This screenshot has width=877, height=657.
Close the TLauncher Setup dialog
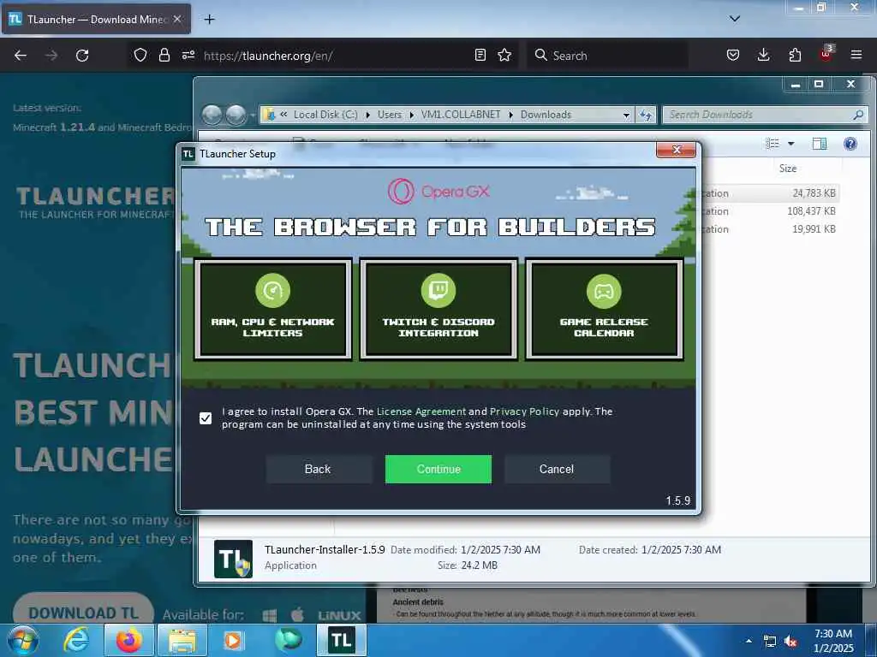click(x=677, y=150)
